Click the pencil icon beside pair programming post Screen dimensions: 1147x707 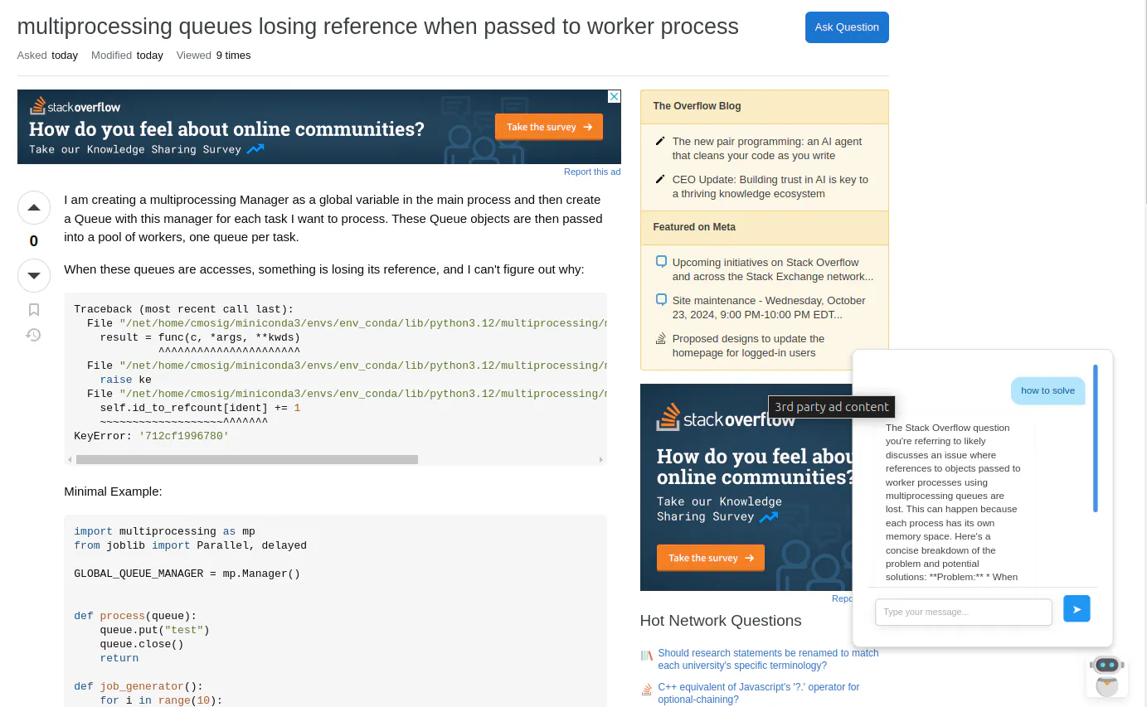(x=660, y=141)
